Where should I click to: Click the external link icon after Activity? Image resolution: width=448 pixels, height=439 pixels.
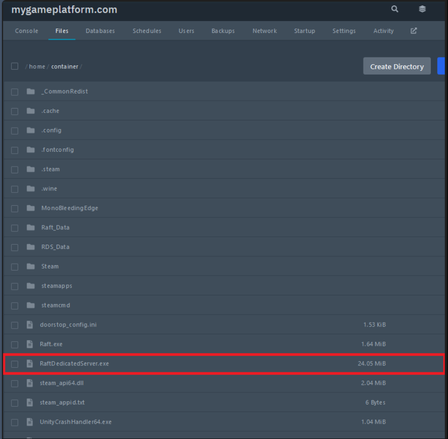point(414,31)
